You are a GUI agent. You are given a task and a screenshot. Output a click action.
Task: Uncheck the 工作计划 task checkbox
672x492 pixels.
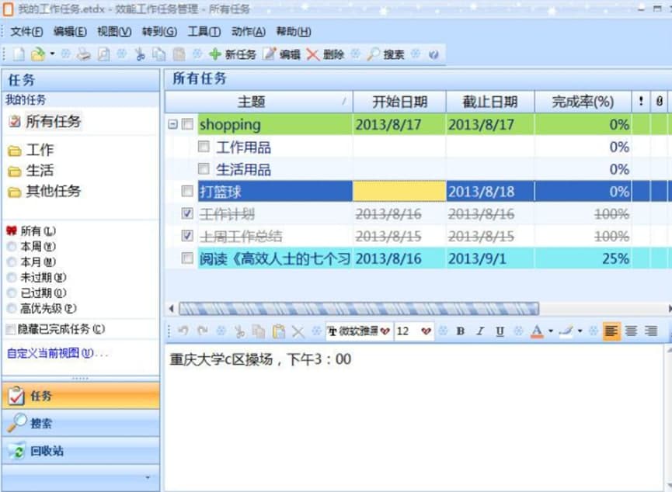coord(187,213)
